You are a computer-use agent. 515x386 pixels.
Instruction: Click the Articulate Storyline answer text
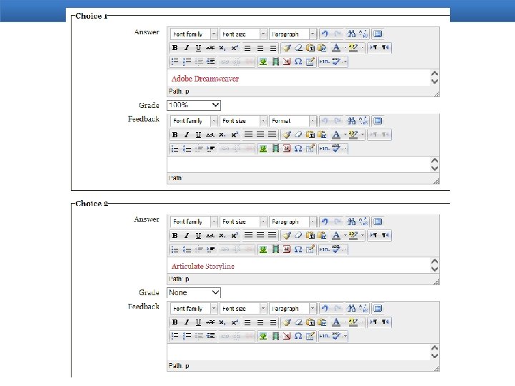pyautogui.click(x=202, y=266)
